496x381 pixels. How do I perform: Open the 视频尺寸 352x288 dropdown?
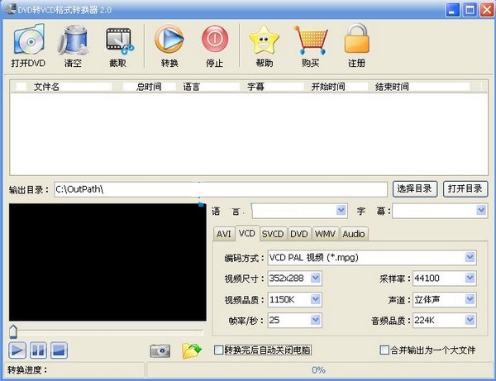(316, 279)
